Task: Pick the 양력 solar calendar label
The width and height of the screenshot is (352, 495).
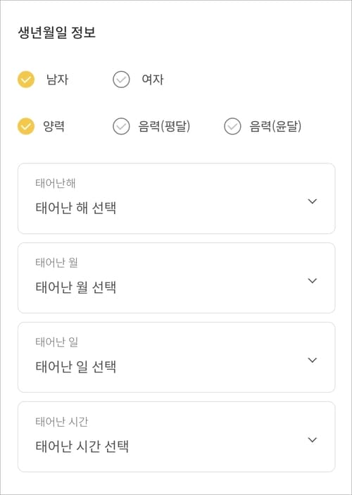Action: [x=54, y=126]
